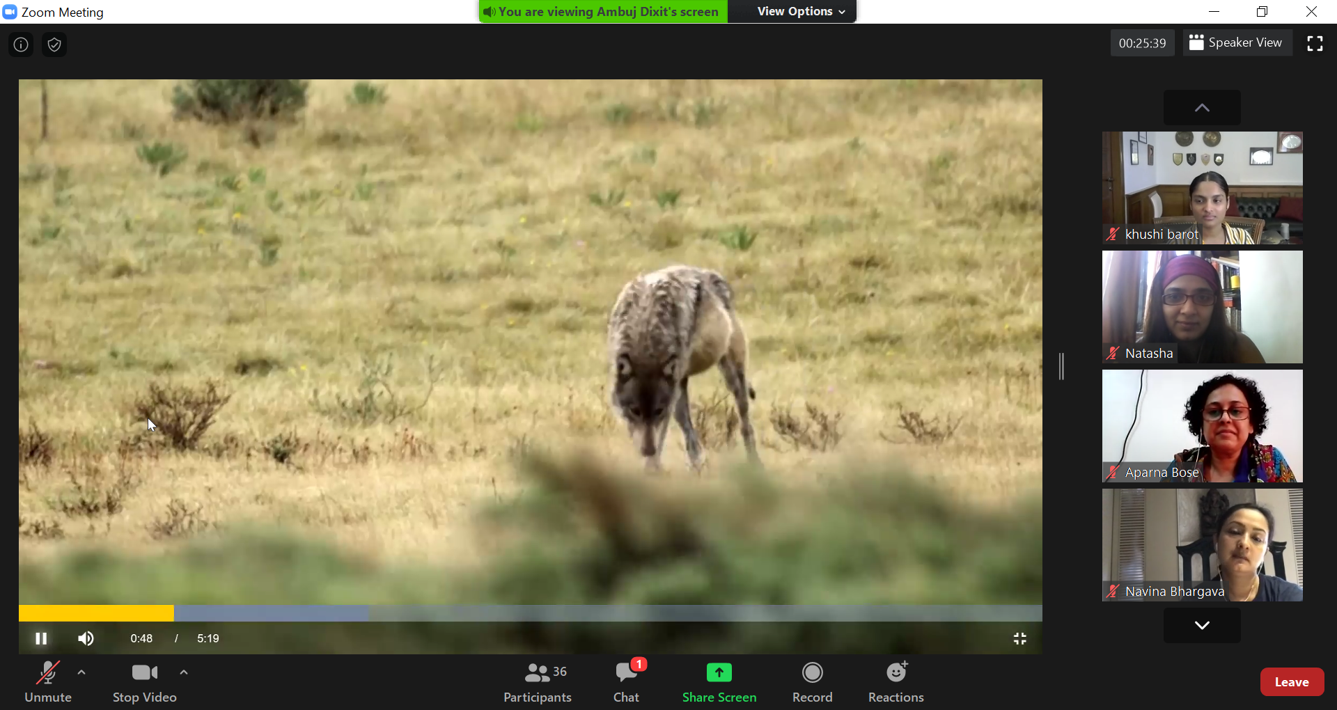Screen dimensions: 1337x710
Task: Start recording with the Record button
Action: click(x=812, y=682)
